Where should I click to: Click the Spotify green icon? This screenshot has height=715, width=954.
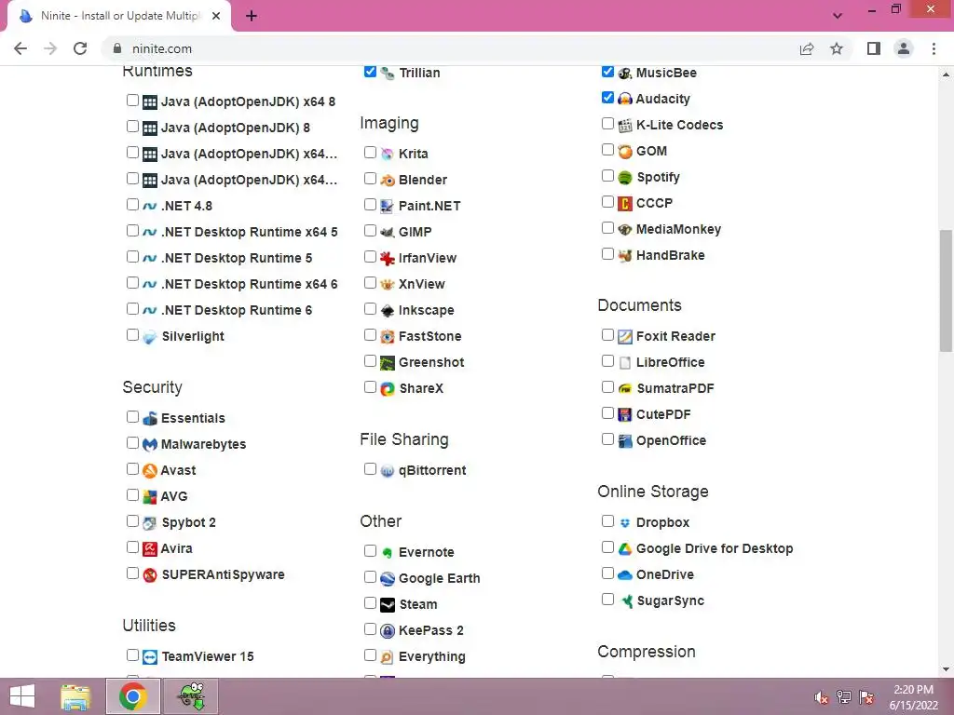[x=625, y=178]
